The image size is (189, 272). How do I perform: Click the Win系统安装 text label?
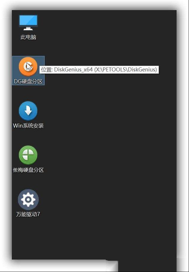(28, 126)
